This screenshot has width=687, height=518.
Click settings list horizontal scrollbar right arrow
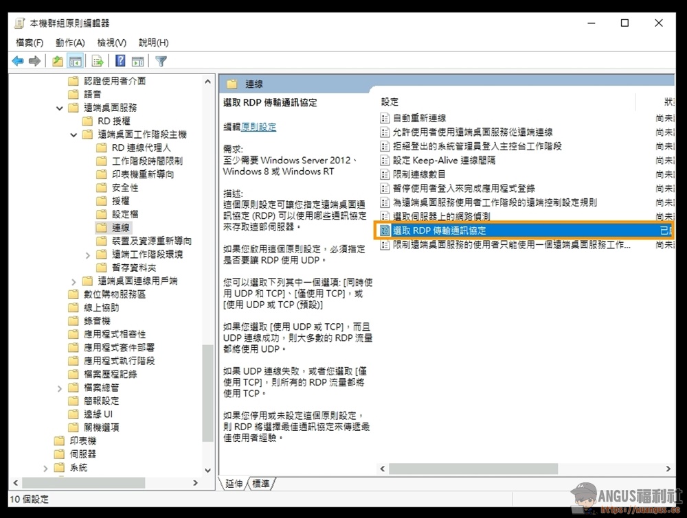click(668, 469)
